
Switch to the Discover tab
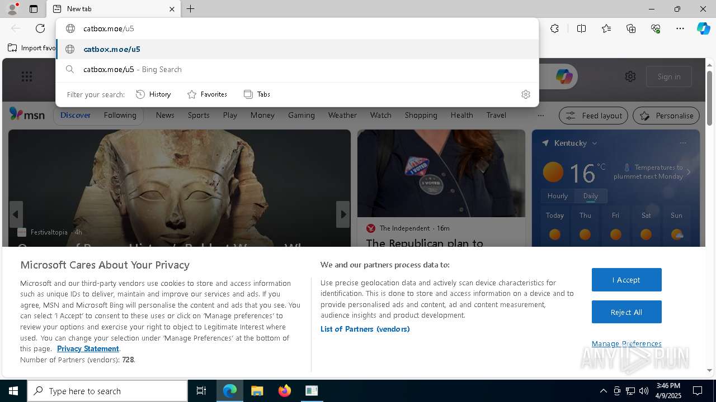[76, 115]
